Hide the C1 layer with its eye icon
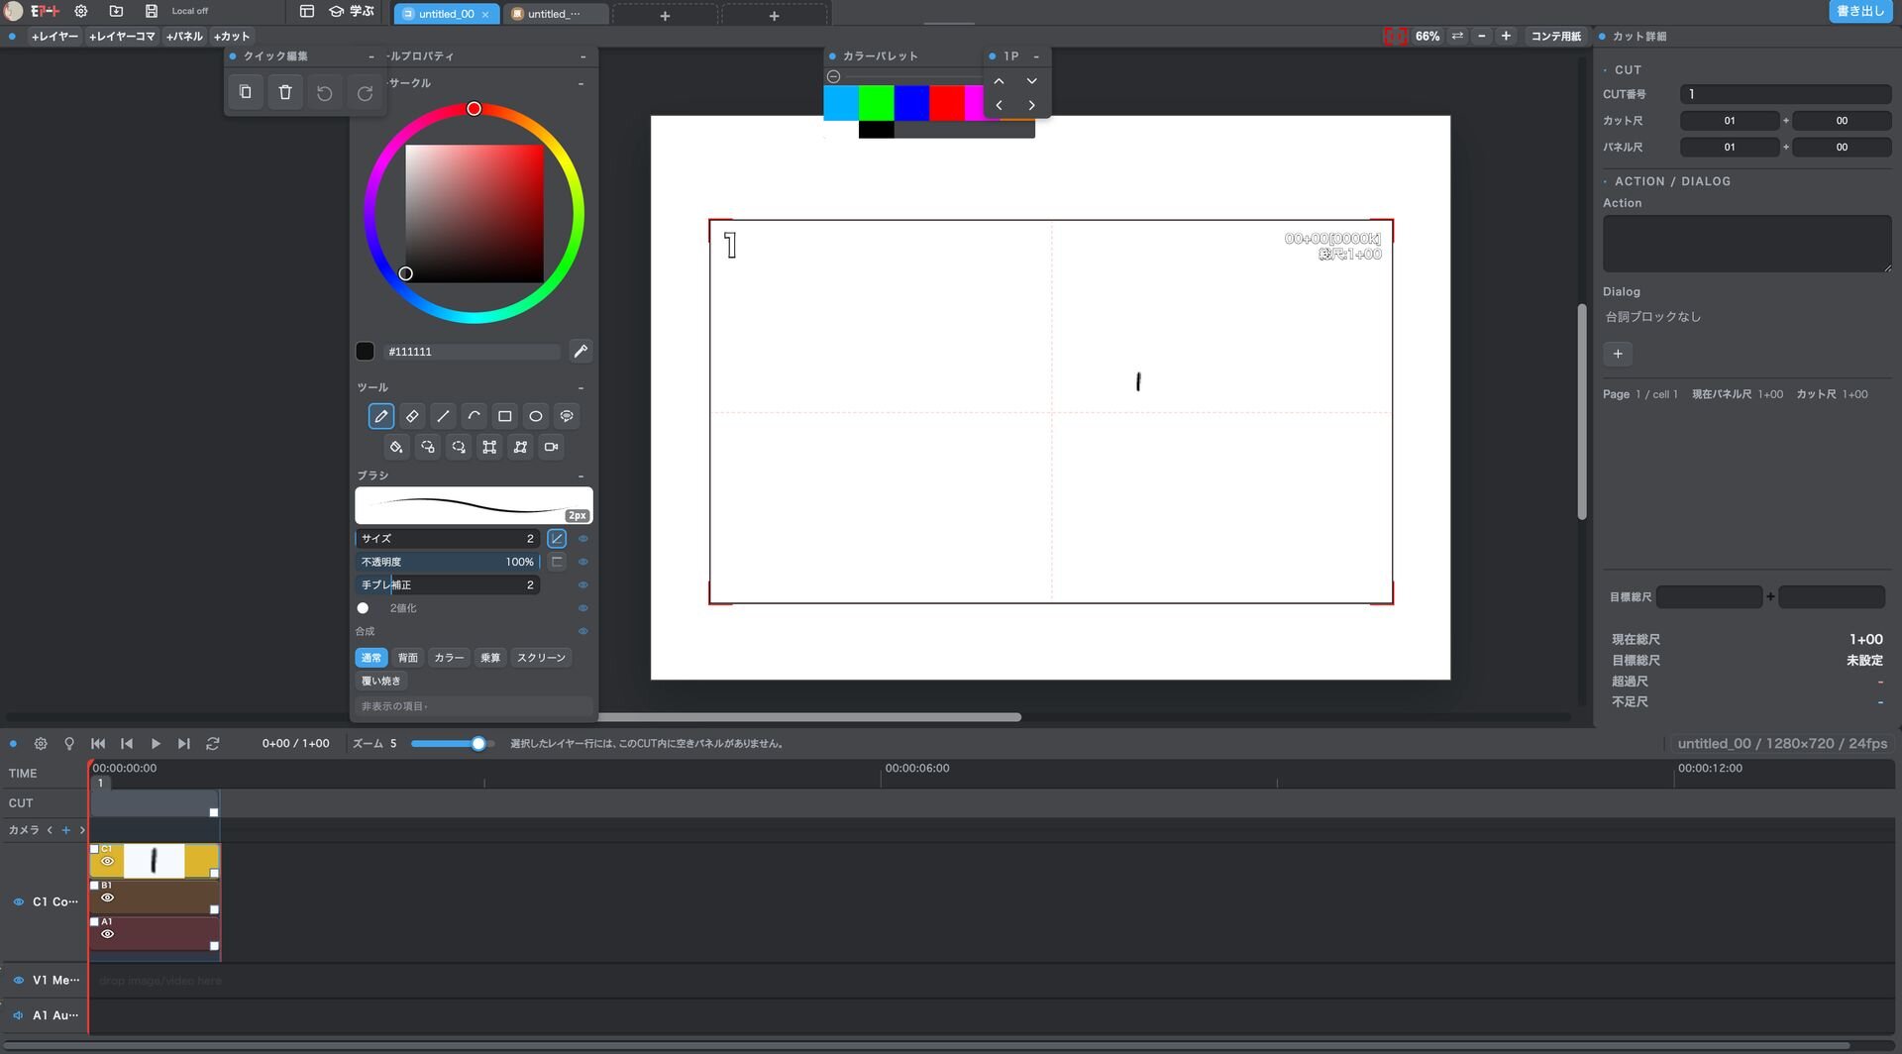Image resolution: width=1902 pixels, height=1054 pixels. tap(107, 862)
